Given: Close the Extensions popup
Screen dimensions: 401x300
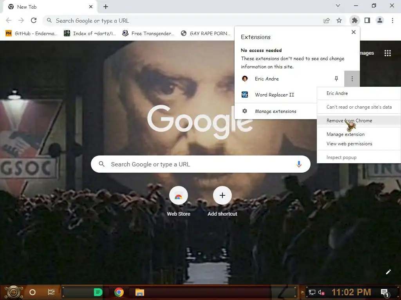Looking at the screenshot, I should 354,32.
